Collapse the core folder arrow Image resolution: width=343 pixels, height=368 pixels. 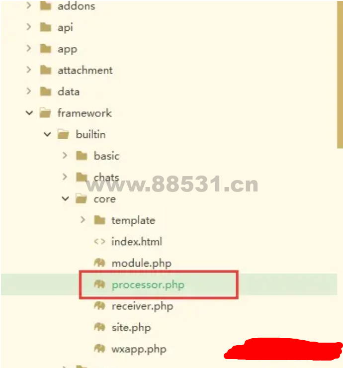coord(65,199)
